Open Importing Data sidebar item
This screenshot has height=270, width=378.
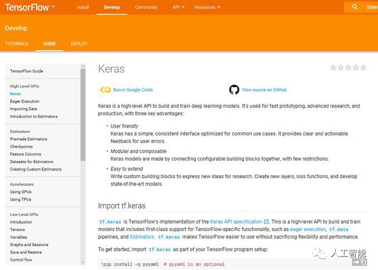pyautogui.click(x=23, y=109)
